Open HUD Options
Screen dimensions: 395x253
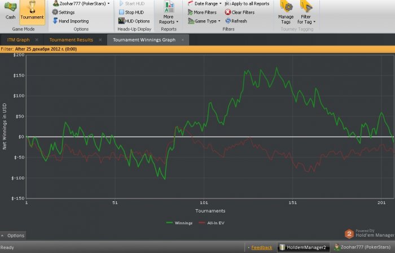tap(134, 21)
